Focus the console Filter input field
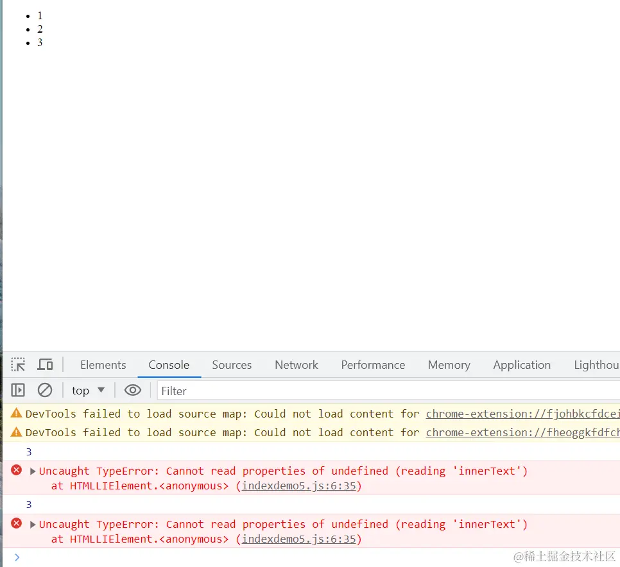This screenshot has width=620, height=567. point(388,391)
